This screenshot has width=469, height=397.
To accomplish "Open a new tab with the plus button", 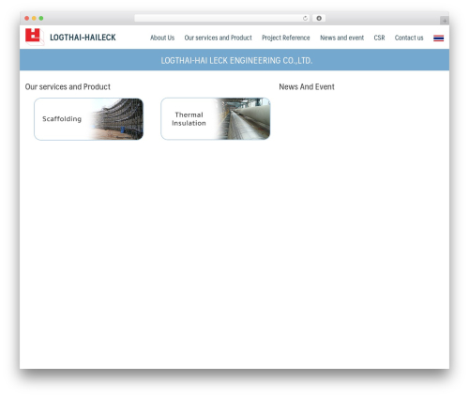I will [x=445, y=21].
